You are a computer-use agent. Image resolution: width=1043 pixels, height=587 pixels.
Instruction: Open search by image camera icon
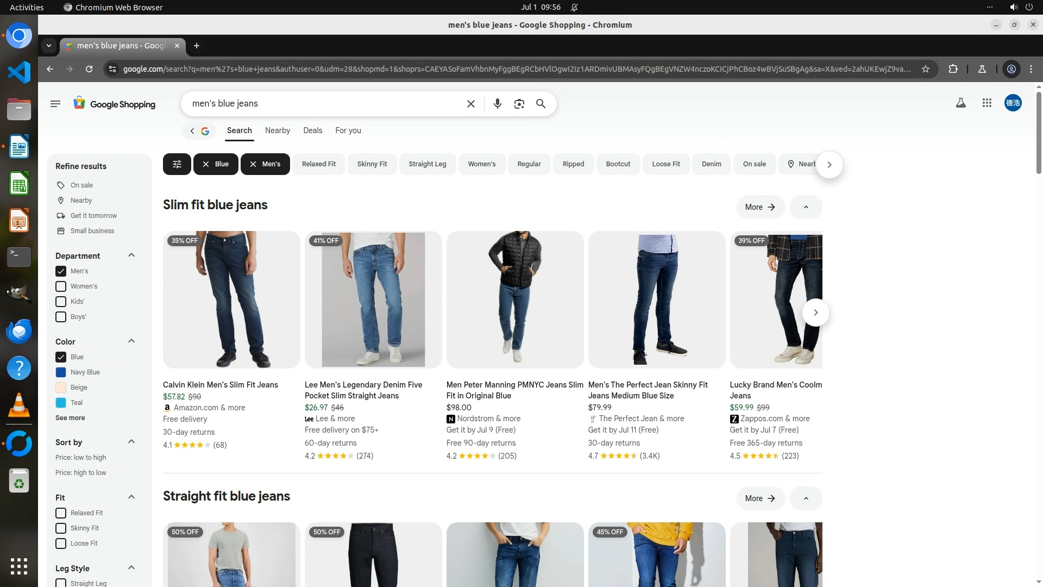tap(519, 104)
